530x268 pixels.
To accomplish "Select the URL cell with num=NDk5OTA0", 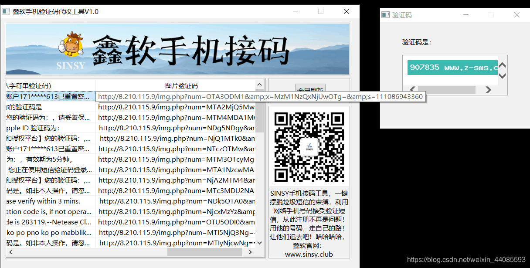I will (175, 201).
